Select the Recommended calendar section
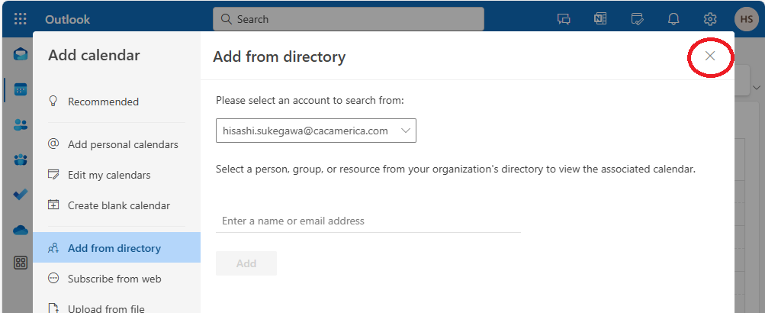The image size is (765, 313). 103,102
